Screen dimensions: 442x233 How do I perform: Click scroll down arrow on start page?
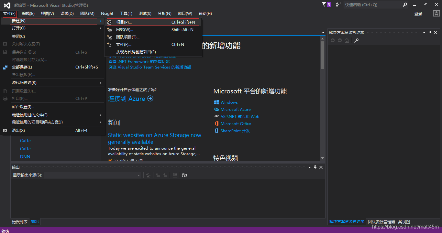tap(322, 158)
